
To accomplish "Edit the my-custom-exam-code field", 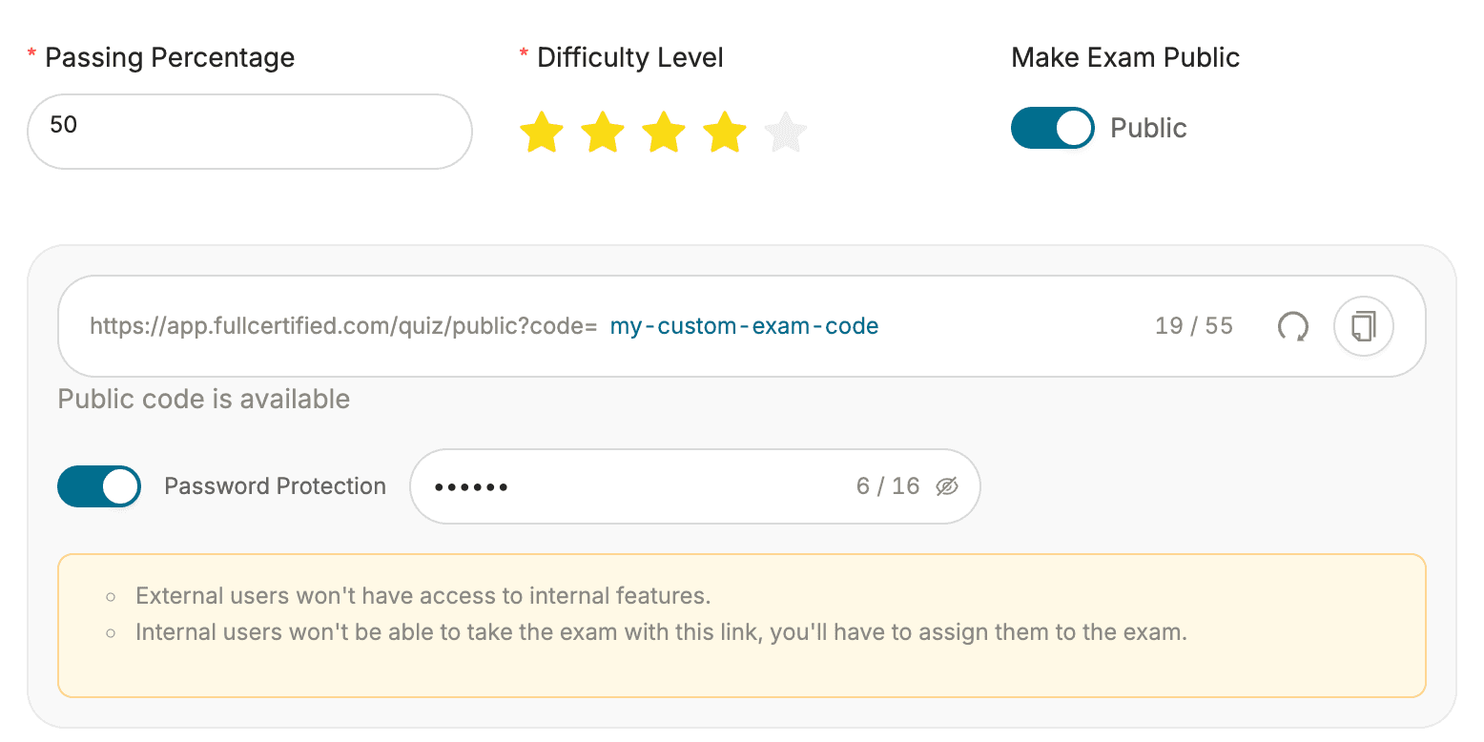I will tap(744, 327).
